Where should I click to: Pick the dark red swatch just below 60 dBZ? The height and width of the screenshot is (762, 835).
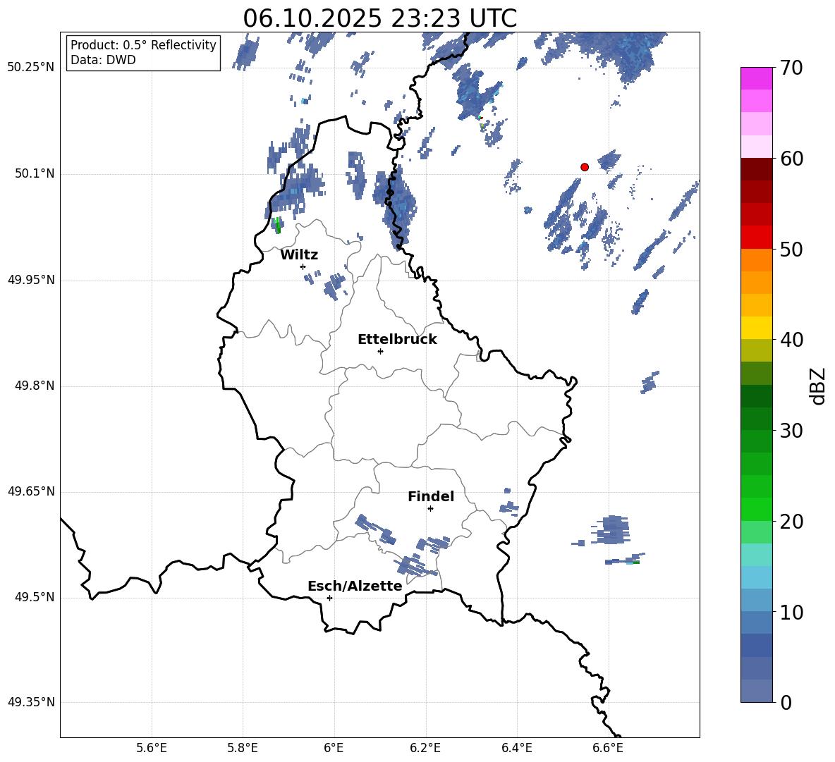pyautogui.click(x=756, y=169)
